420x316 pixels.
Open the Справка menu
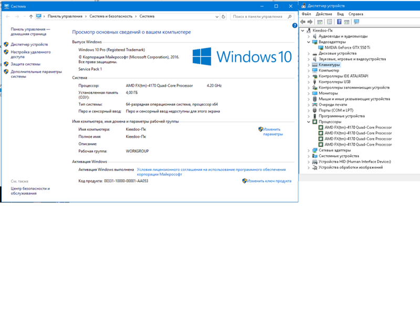click(x=356, y=14)
